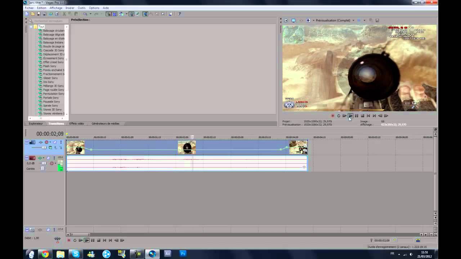Go to end in timeline transport bar
This screenshot has height=259, width=461.
pos(110,240)
